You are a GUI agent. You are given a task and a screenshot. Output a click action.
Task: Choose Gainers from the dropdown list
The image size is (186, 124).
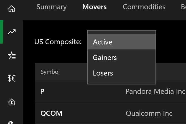[121, 57]
